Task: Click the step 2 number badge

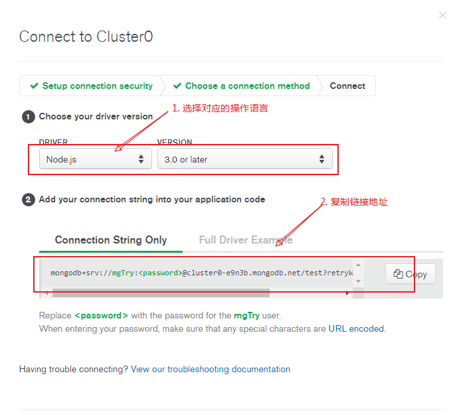Action: 29,200
